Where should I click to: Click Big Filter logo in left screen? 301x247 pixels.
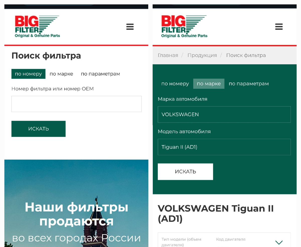point(37,26)
